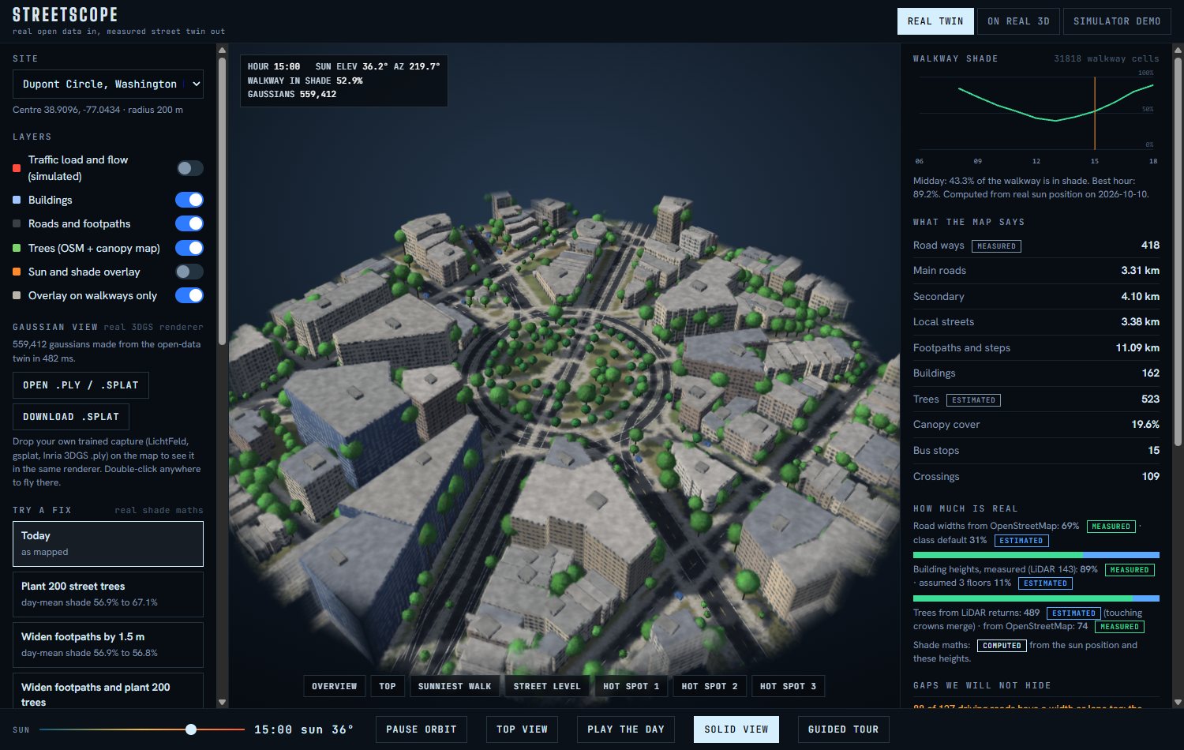Click the Footpaths and steps 11.09 km value
The height and width of the screenshot is (750, 1184).
[1137, 348]
